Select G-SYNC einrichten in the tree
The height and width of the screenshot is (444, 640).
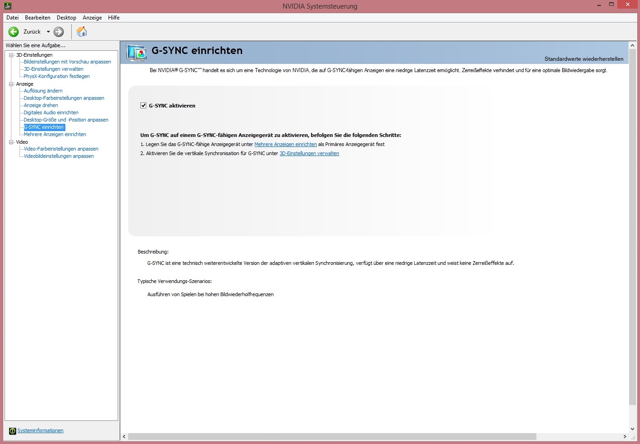(44, 127)
